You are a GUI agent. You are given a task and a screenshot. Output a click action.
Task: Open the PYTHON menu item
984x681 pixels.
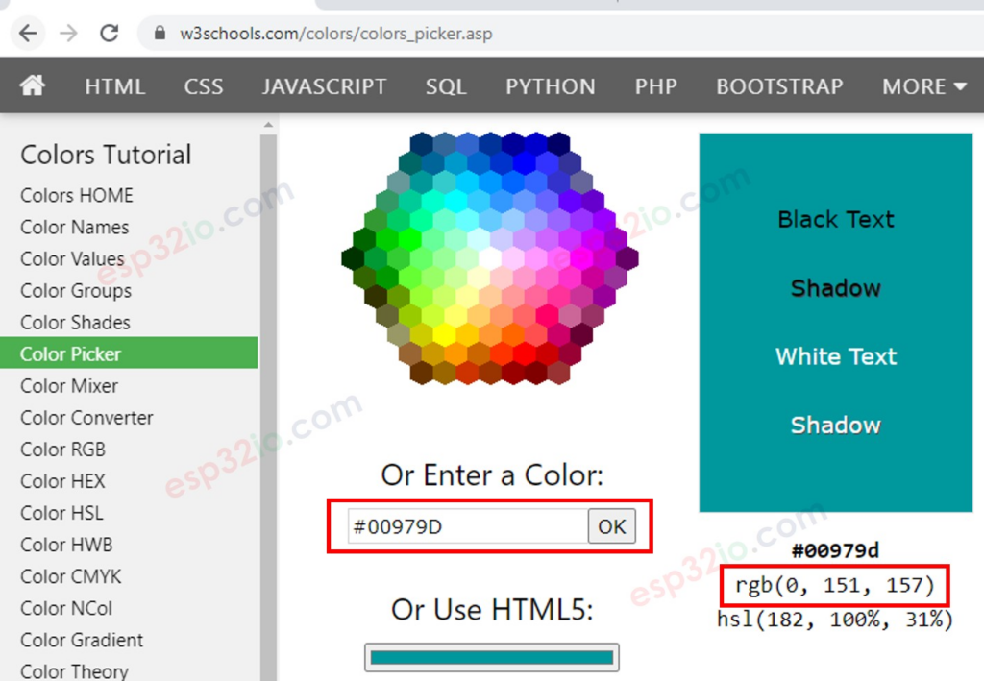click(x=551, y=85)
